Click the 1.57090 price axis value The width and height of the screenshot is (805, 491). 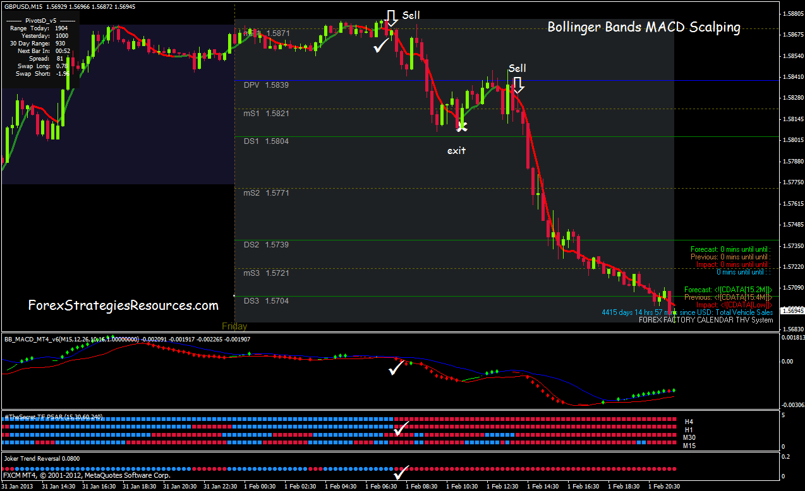pos(792,287)
